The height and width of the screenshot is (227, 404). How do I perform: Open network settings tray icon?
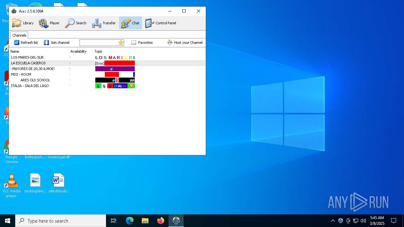(356, 221)
